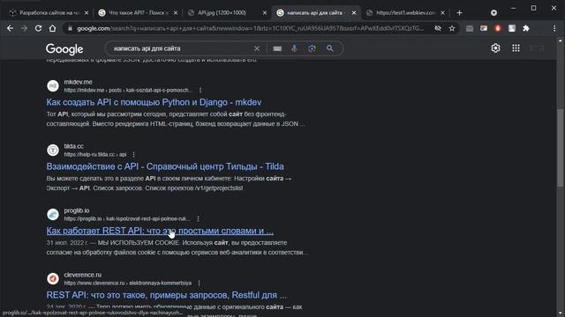Click the media control icon near tabs
Viewport: 565px width, 317px height.
(493, 13)
